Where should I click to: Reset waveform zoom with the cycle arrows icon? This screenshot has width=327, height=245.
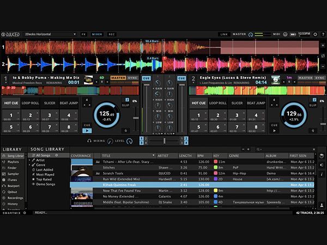coord(323,56)
